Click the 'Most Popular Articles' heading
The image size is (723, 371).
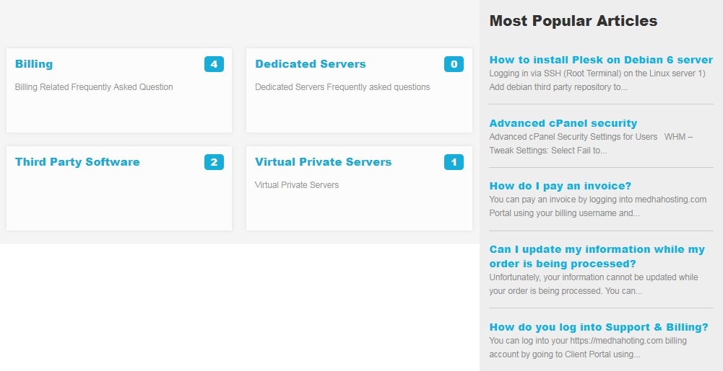pyautogui.click(x=573, y=21)
